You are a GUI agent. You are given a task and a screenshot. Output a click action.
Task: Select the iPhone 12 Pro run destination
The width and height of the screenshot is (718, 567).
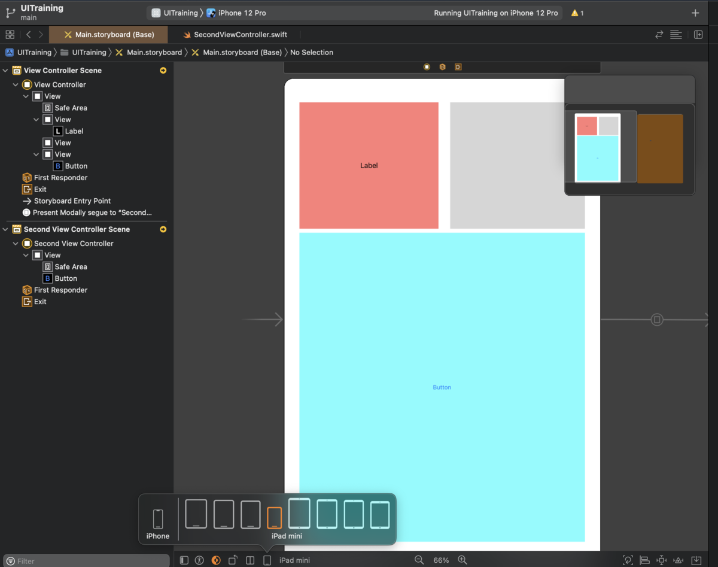coord(236,13)
